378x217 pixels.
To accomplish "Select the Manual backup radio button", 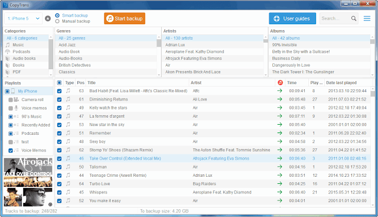I will (x=57, y=21).
